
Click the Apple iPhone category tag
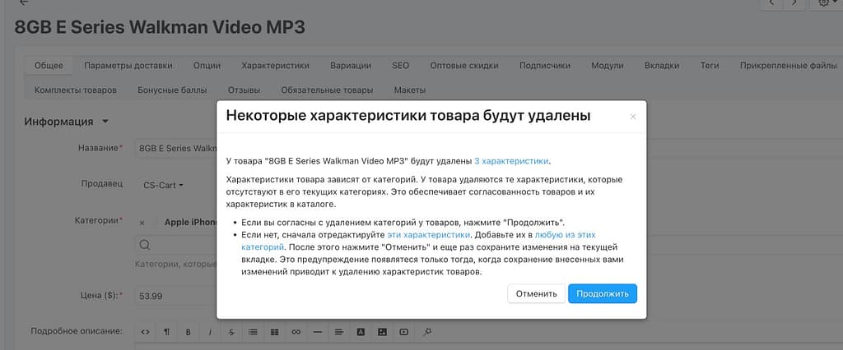tap(190, 222)
